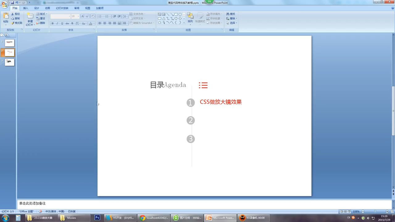Switch to the Slide Show (幻灯片放映) tab
The height and width of the screenshot is (222, 395).
tap(62, 8)
